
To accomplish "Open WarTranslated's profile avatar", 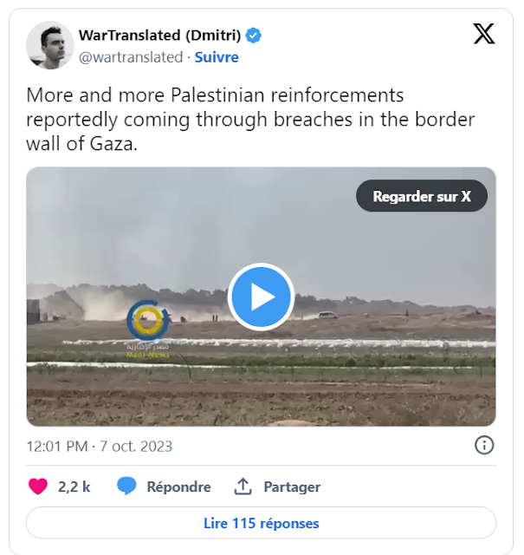I will [x=50, y=45].
